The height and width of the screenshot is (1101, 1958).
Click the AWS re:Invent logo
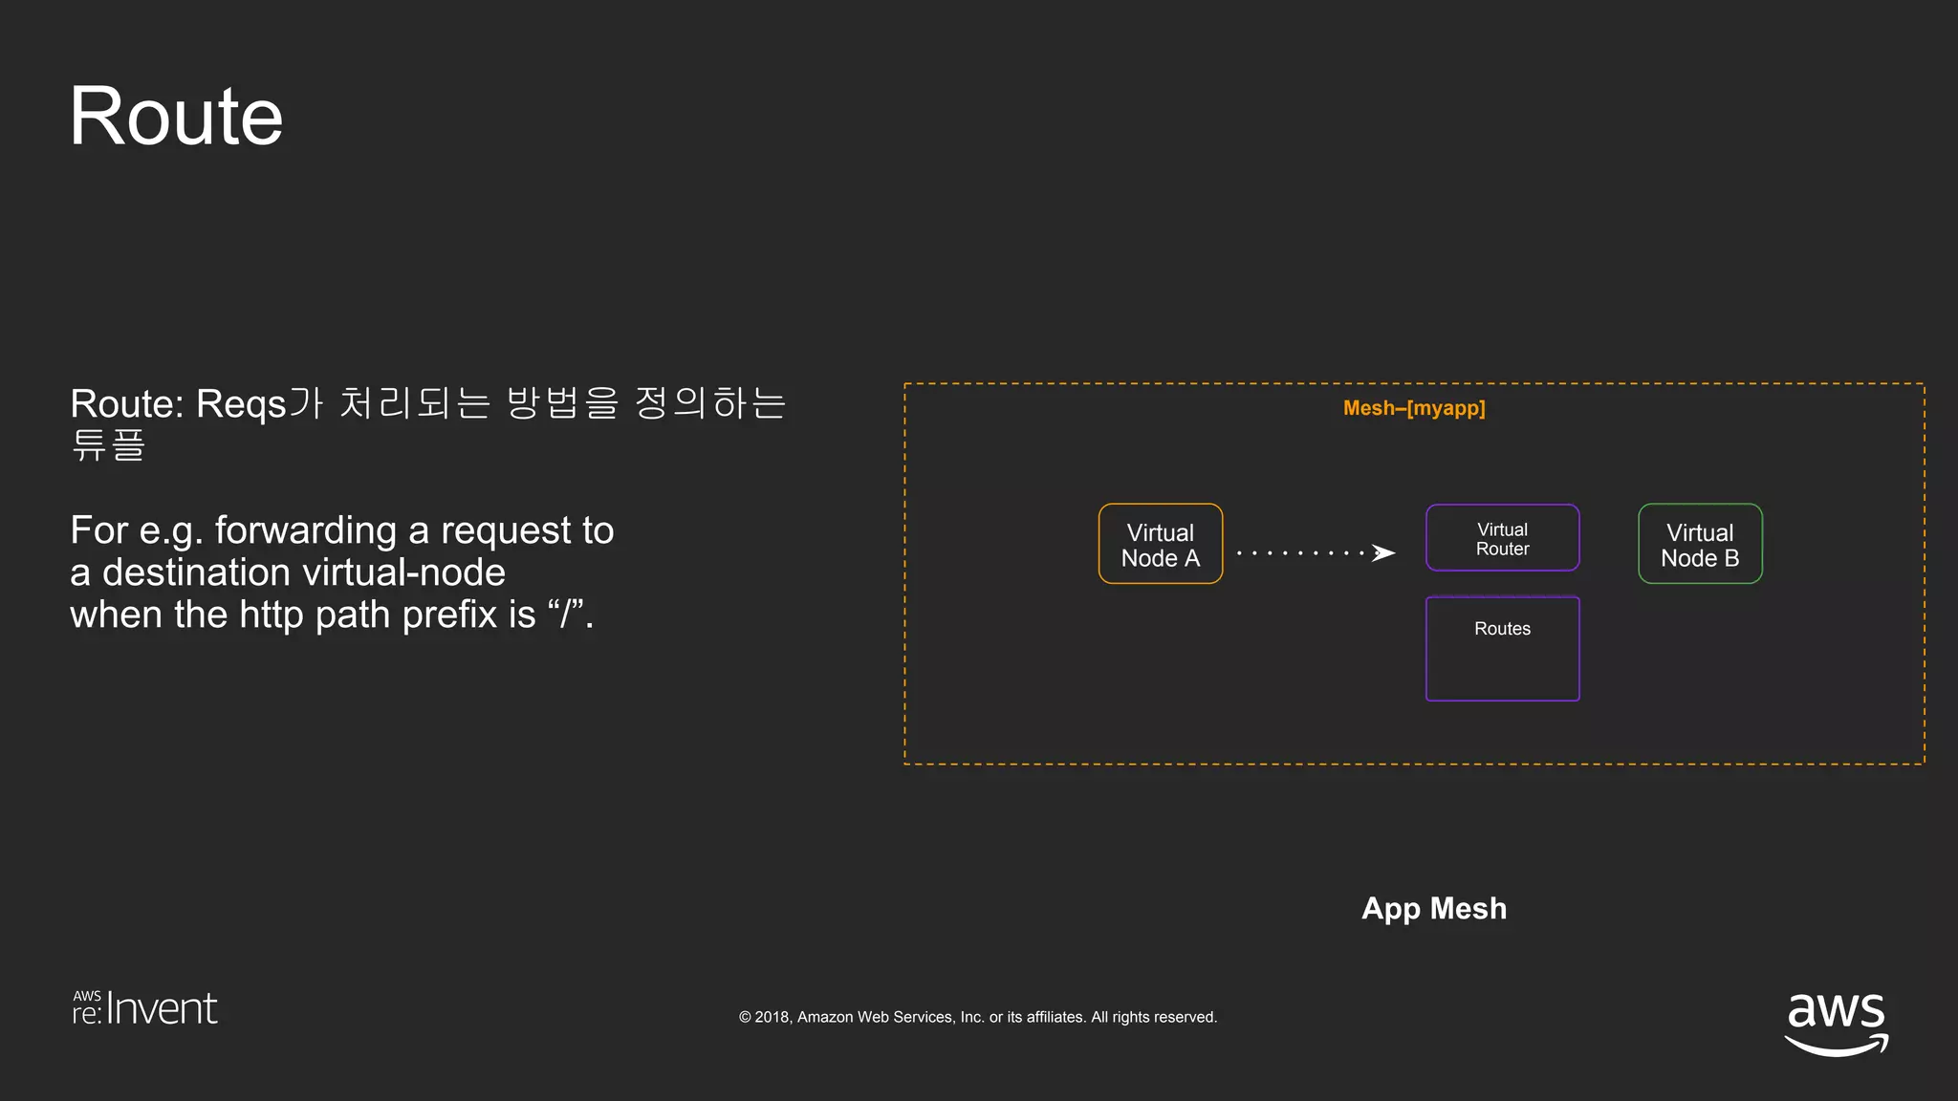coord(145,1008)
